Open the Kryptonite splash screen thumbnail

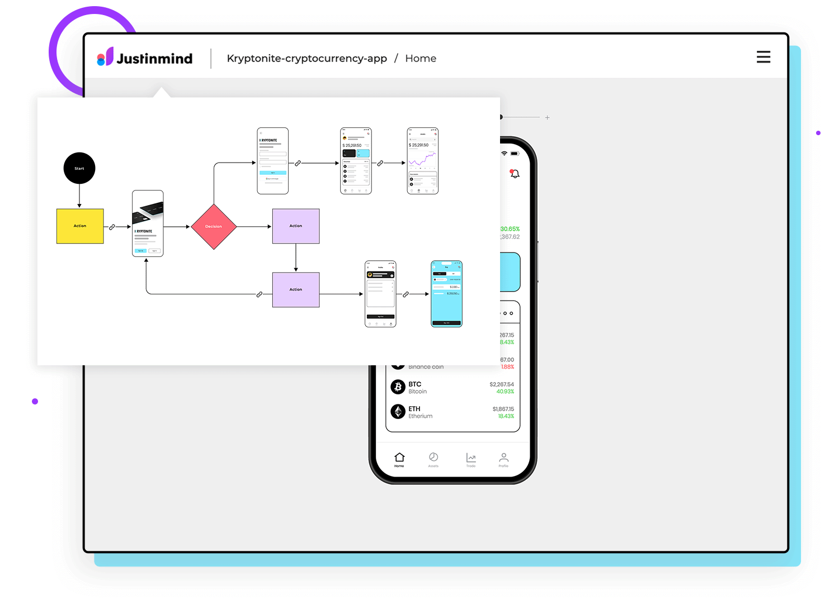click(148, 223)
